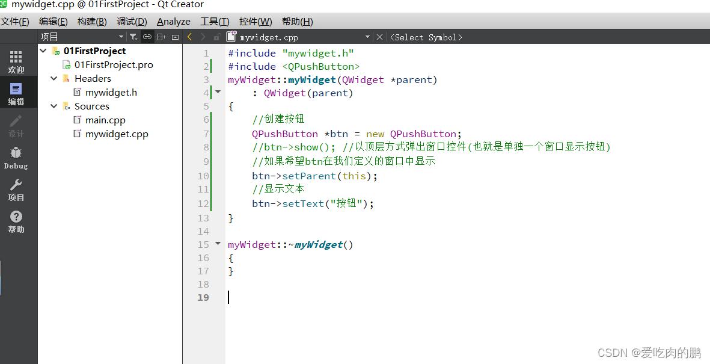Select mywidget.cpp in the tree

(117, 134)
